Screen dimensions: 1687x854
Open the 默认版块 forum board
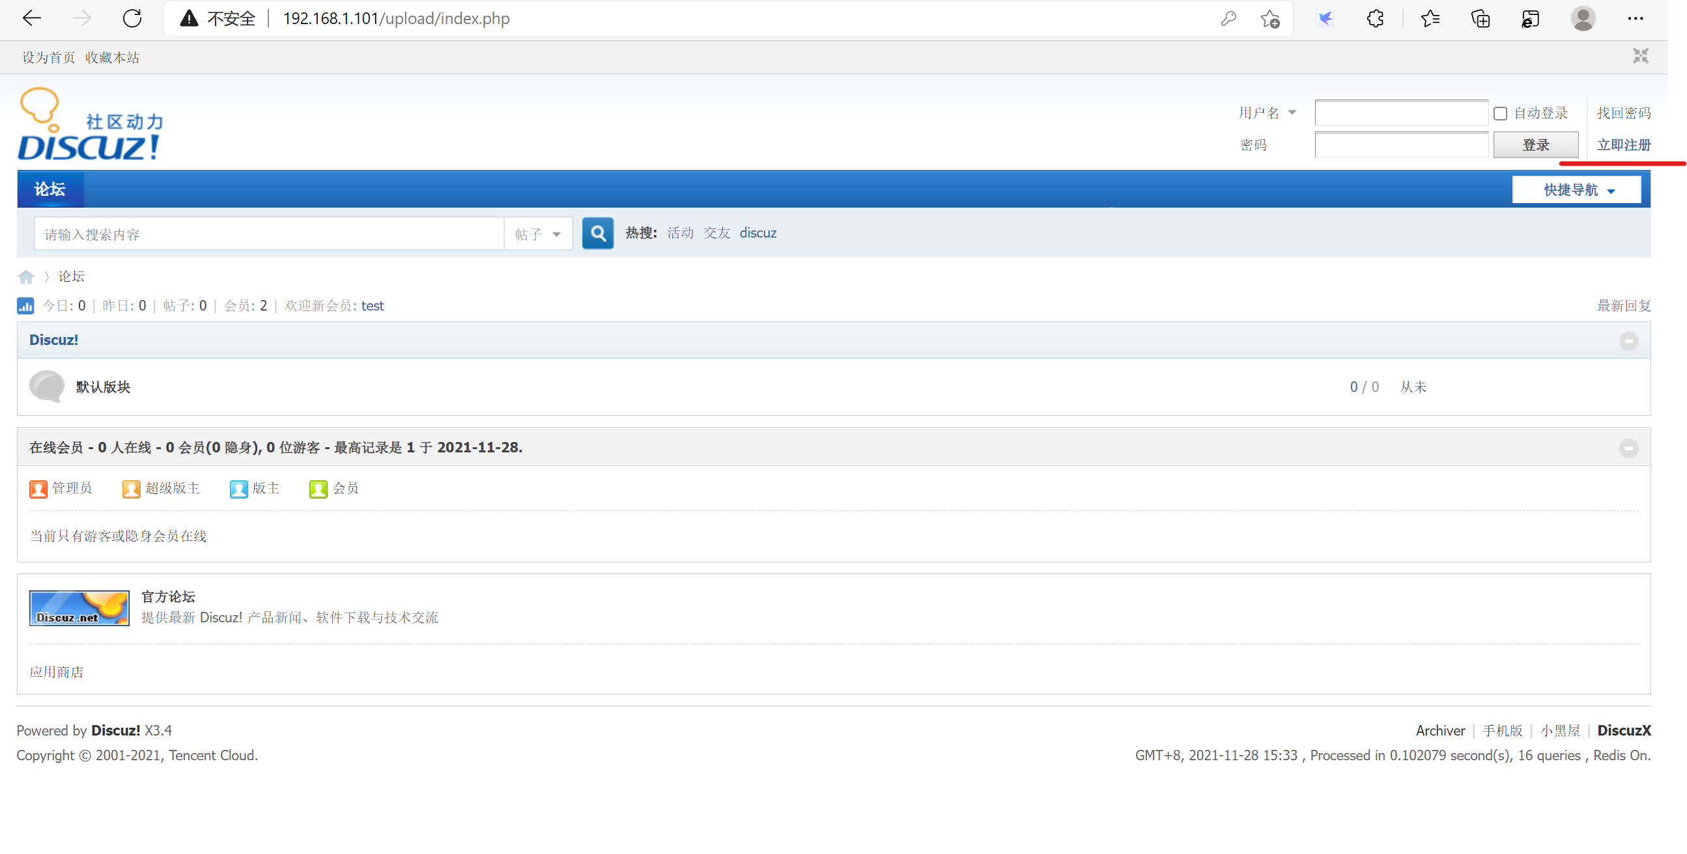[x=103, y=387]
